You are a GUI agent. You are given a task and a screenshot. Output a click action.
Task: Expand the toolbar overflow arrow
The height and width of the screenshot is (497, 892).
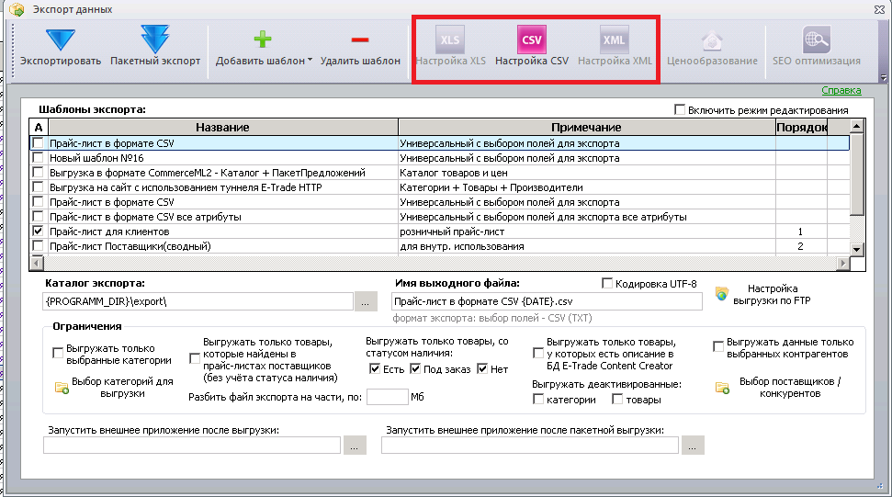pos(883,77)
